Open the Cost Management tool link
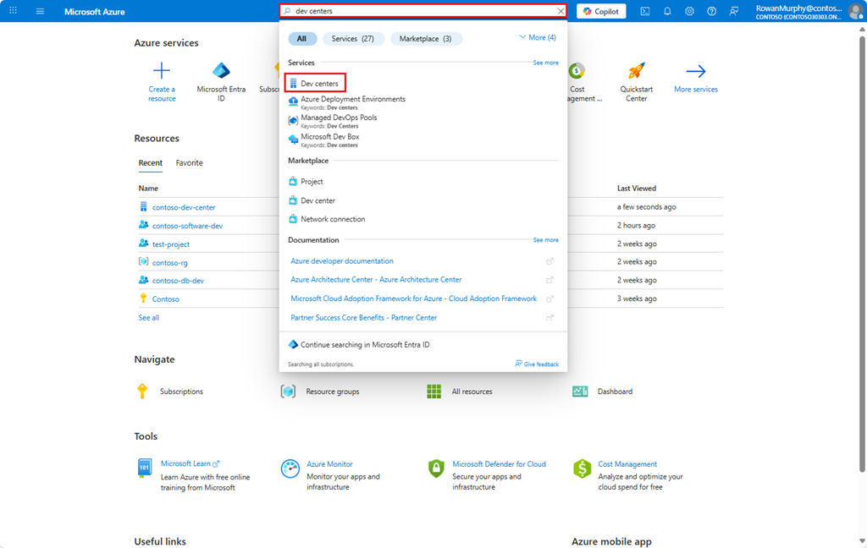 (627, 464)
